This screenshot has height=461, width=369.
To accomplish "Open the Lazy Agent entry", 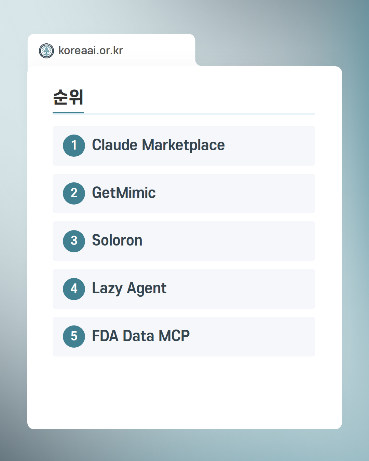I will click(129, 289).
